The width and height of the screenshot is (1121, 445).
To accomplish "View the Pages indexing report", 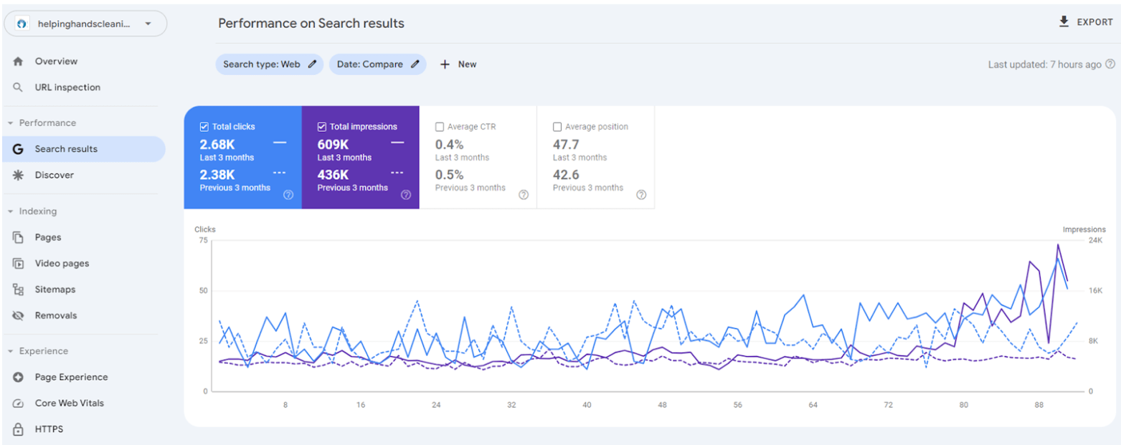I will click(x=49, y=237).
